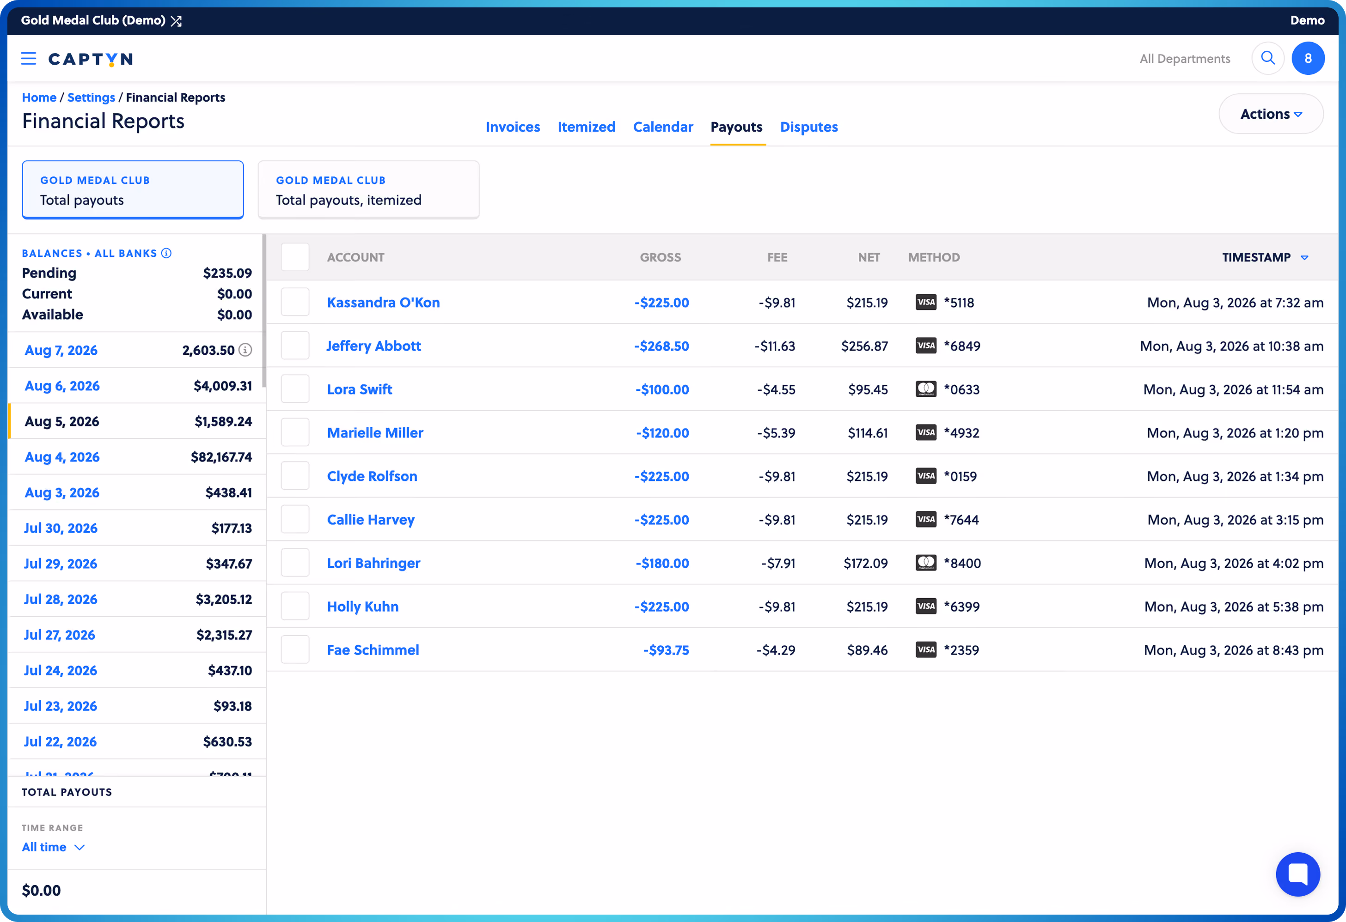Select the Jul 30, 2026 payout date
1346x922 pixels.
60,528
